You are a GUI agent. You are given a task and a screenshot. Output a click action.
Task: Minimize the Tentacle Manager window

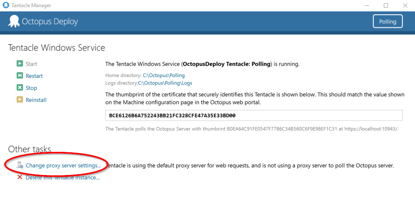click(367, 5)
